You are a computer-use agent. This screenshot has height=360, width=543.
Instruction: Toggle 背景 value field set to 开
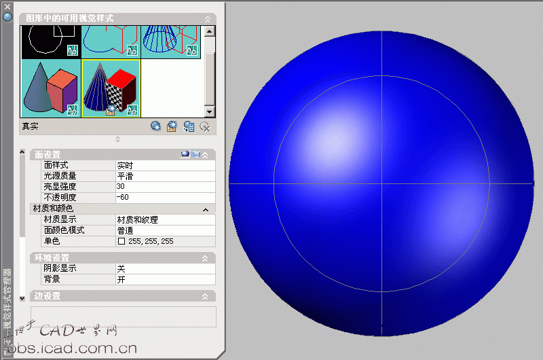coord(164,279)
